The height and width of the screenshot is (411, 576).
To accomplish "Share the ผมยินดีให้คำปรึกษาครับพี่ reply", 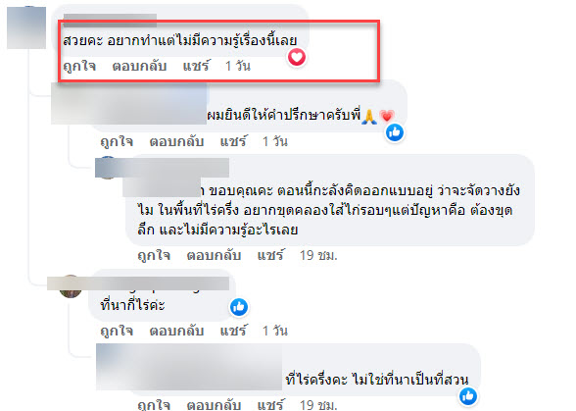I will tap(233, 141).
